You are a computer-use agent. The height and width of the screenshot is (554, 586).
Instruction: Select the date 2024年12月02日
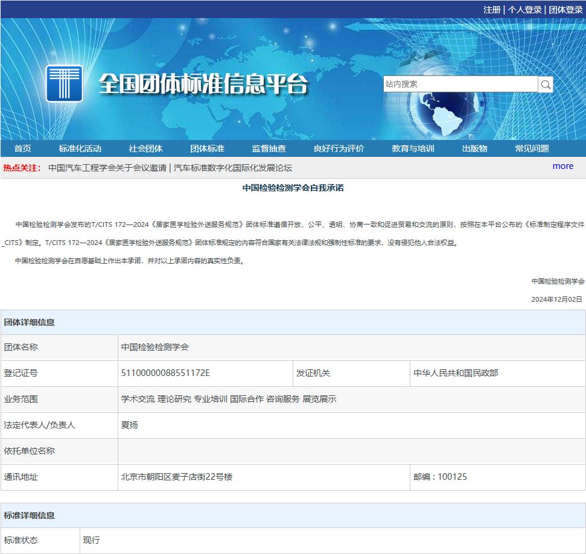point(557,299)
